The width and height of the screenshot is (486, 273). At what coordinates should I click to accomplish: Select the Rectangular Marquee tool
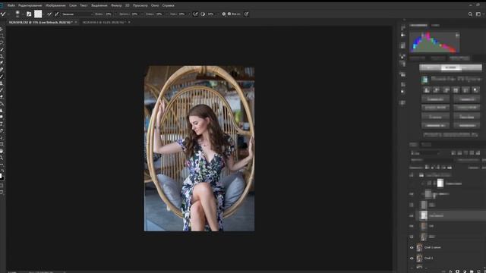coord(2,36)
